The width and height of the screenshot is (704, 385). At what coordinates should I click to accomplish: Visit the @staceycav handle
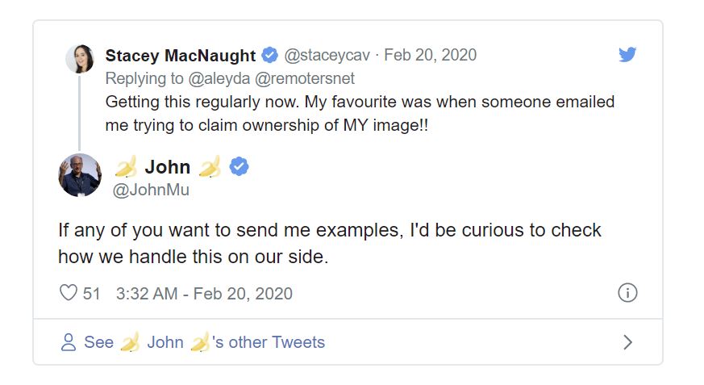[327, 55]
